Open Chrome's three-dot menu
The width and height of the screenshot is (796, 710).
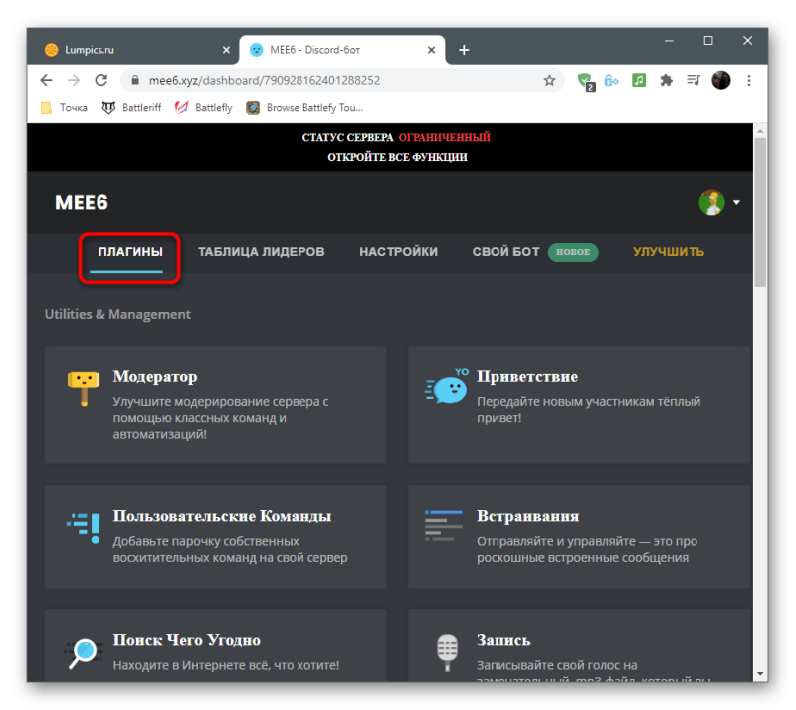pos(749,80)
